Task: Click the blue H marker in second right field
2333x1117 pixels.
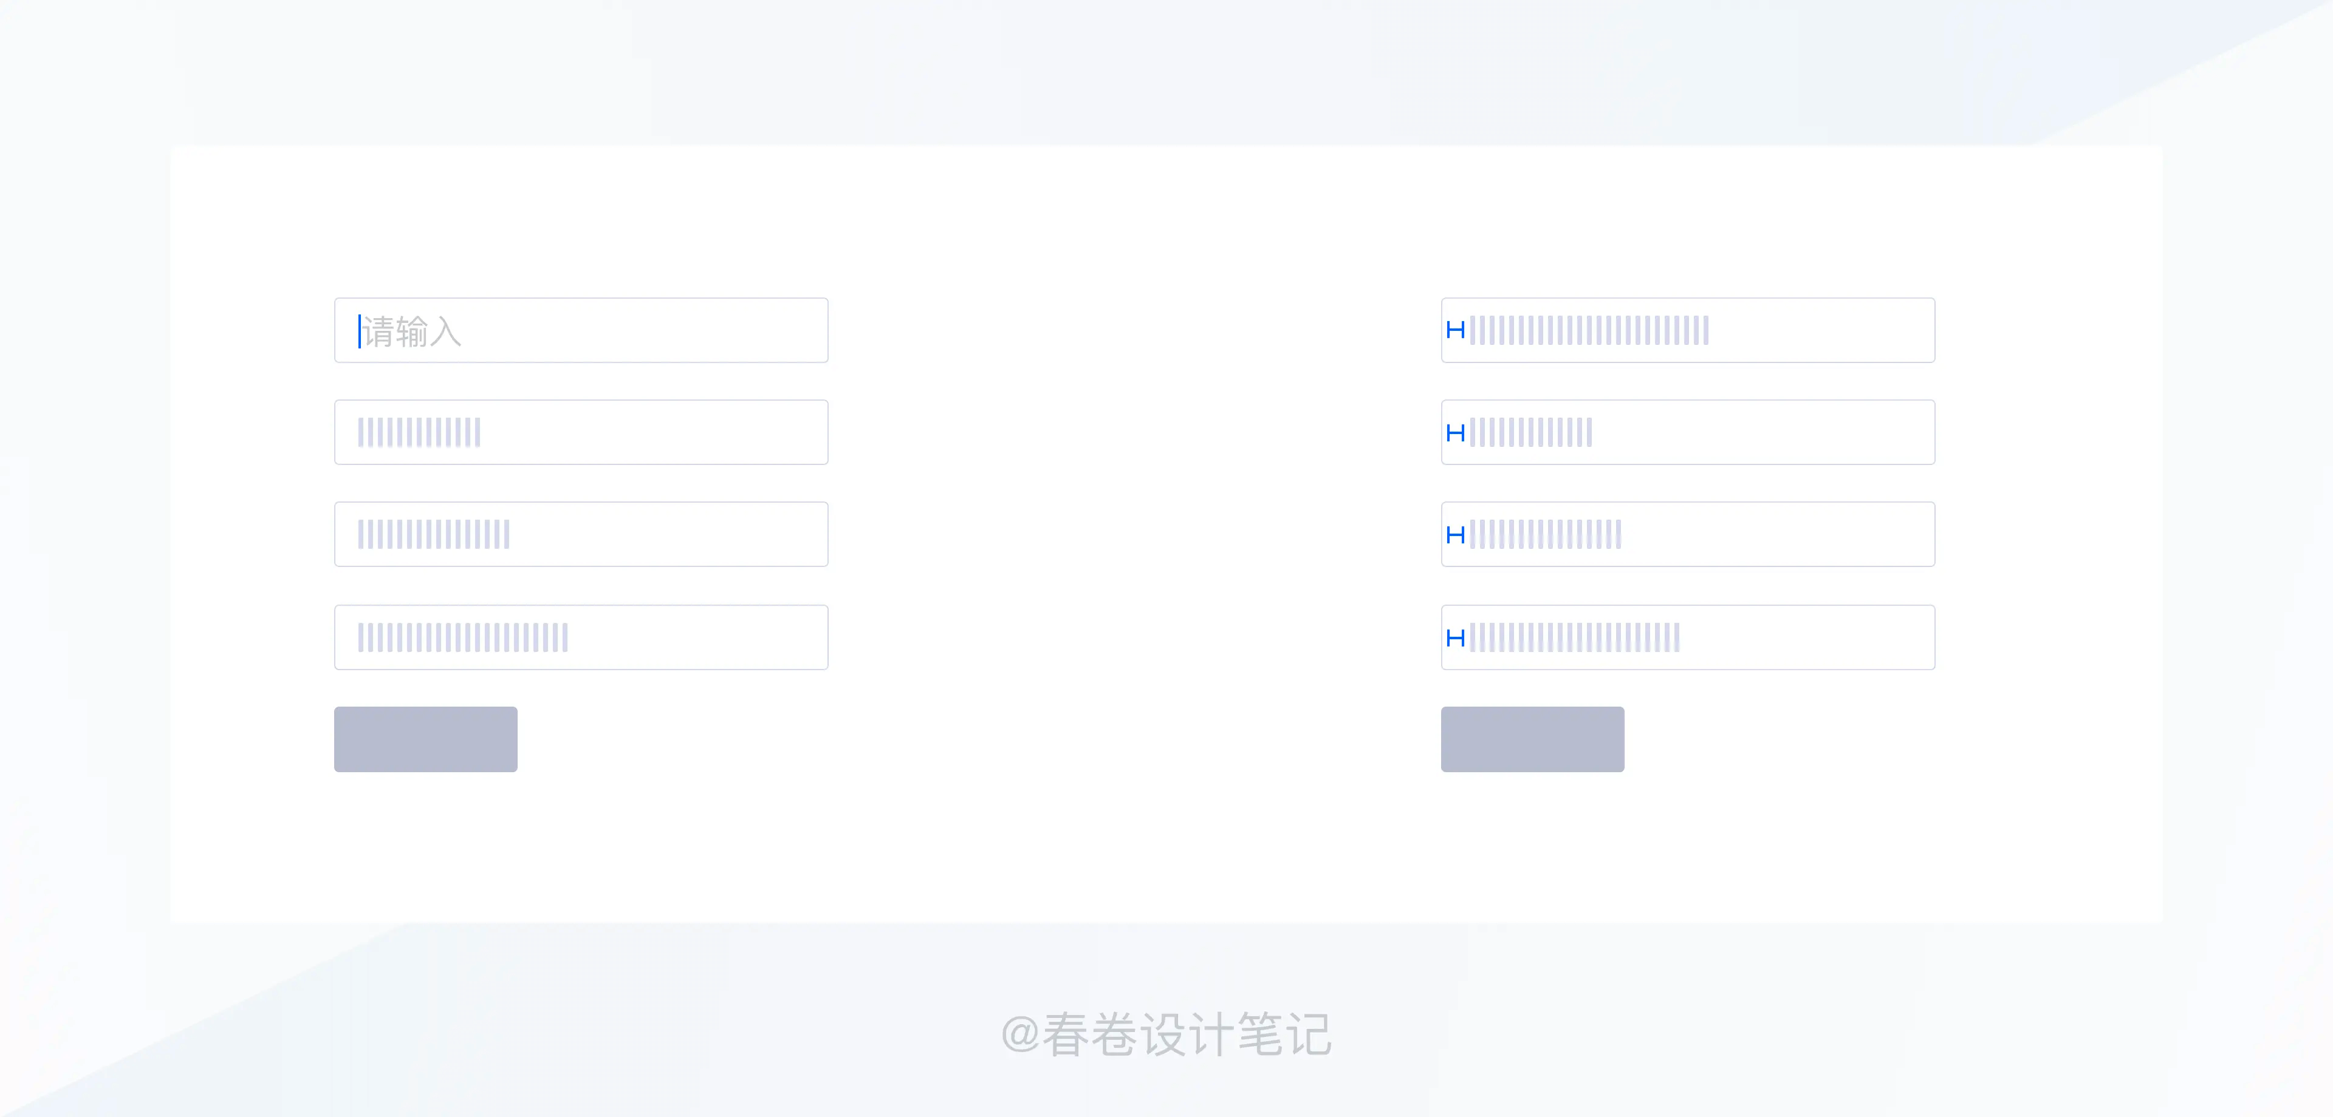Action: 1456,433
